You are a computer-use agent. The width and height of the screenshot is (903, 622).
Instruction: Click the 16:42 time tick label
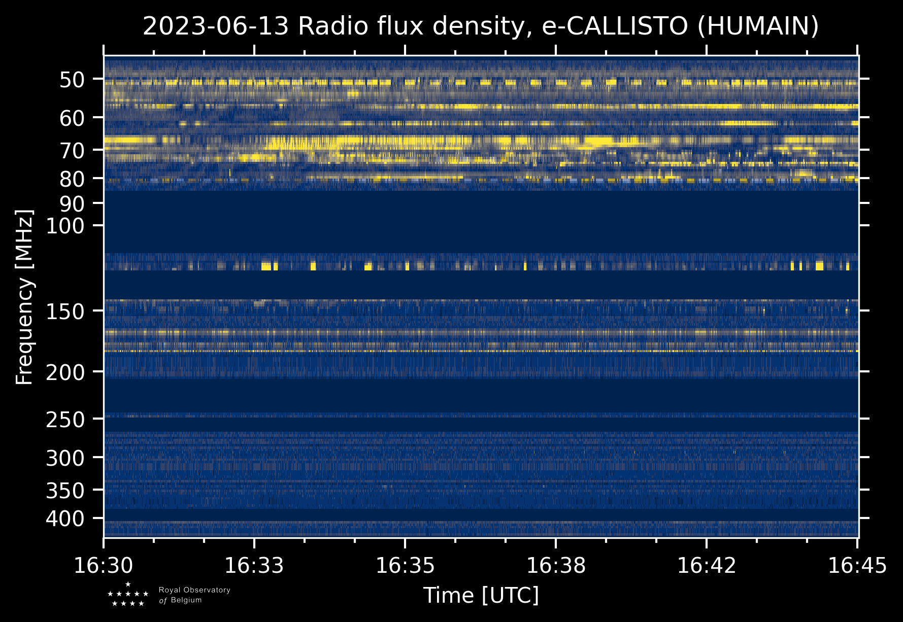[707, 566]
